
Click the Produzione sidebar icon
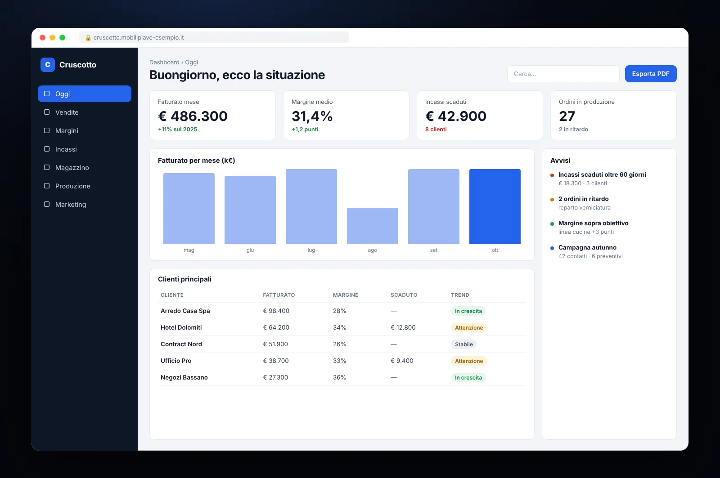pos(47,186)
